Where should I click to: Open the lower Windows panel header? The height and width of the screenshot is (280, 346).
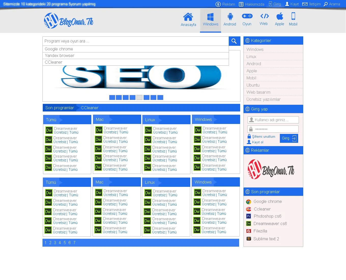coord(216,182)
